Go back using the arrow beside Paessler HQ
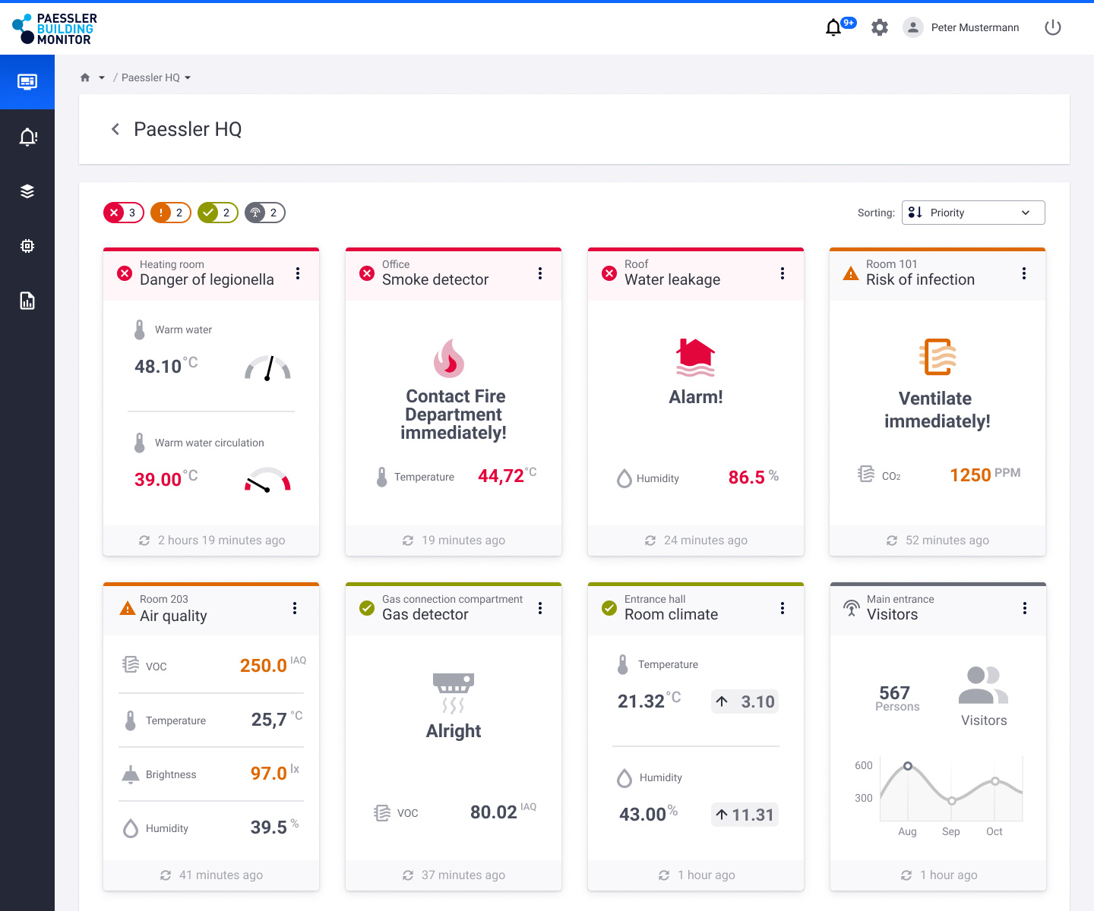Viewport: 1094px width, 911px height. [115, 129]
